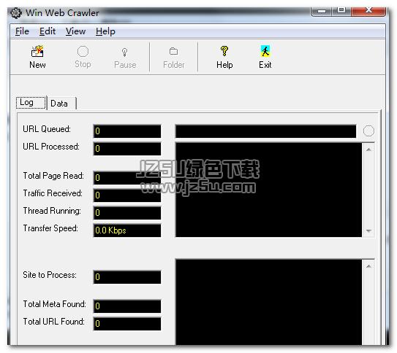
Task: Click the Pause lightbulb icon
Action: [124, 52]
